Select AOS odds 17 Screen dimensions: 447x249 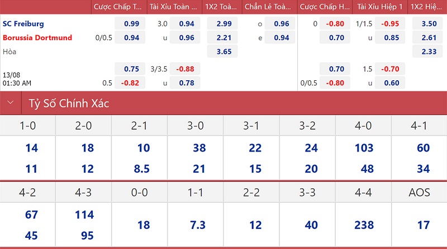point(424,225)
